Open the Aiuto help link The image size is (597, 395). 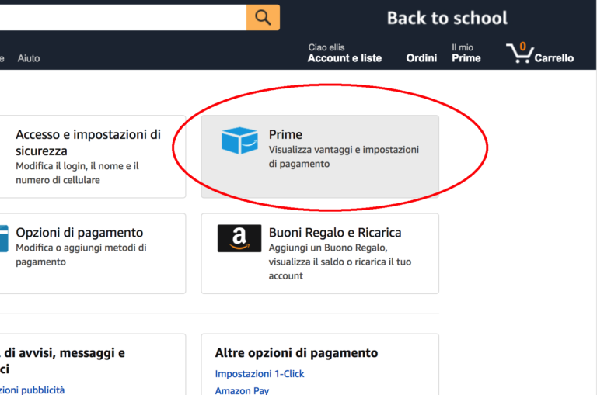[x=29, y=58]
